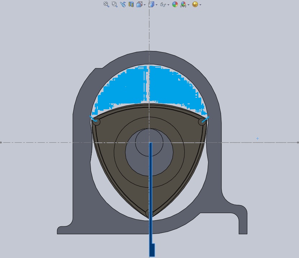Click the Apply Scene icon

[x=183, y=4]
